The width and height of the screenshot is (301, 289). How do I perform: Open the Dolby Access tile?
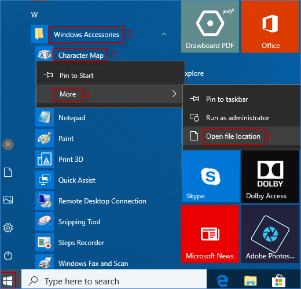(x=270, y=176)
